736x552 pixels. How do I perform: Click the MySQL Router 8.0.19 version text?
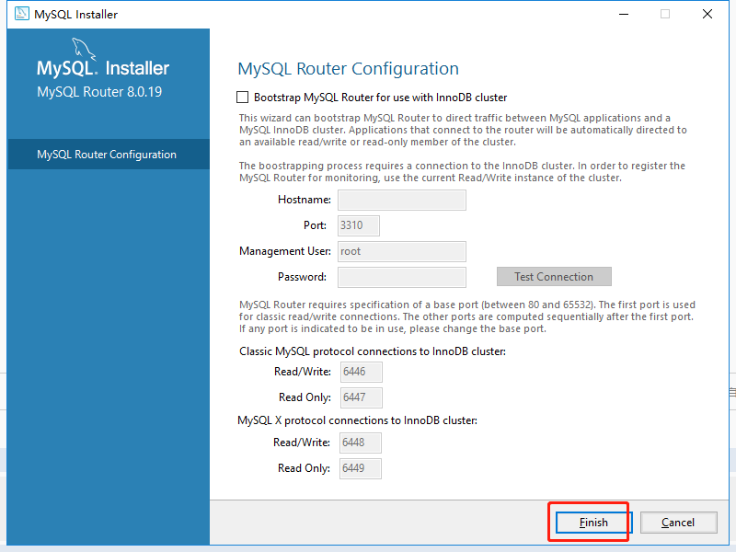[x=99, y=91]
